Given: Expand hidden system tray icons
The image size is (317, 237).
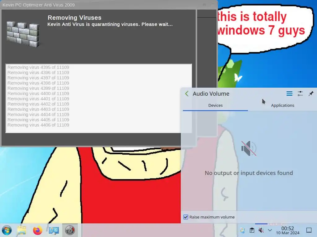Looking at the screenshot, I should click(x=270, y=230).
